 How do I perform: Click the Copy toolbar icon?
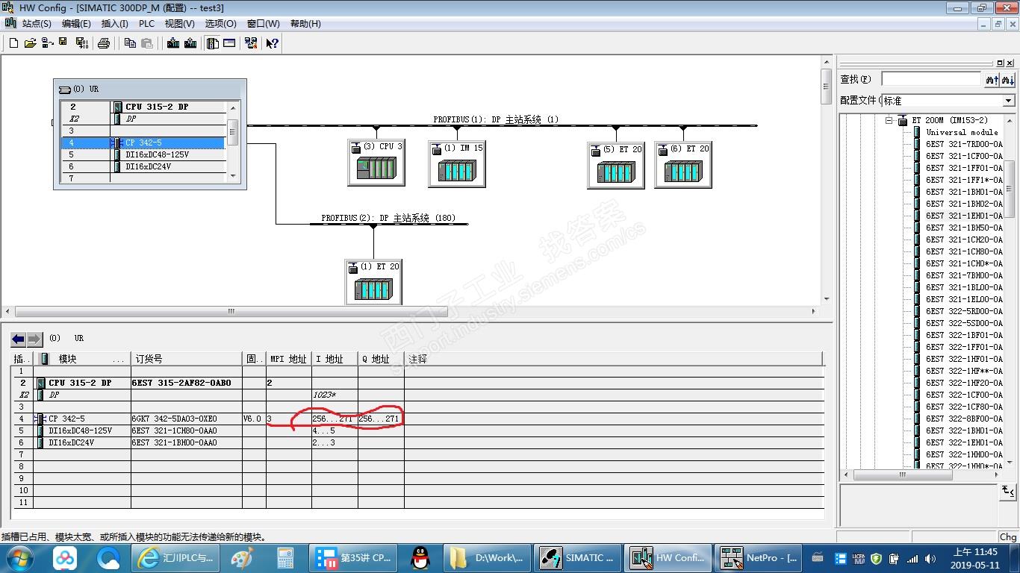click(130, 43)
